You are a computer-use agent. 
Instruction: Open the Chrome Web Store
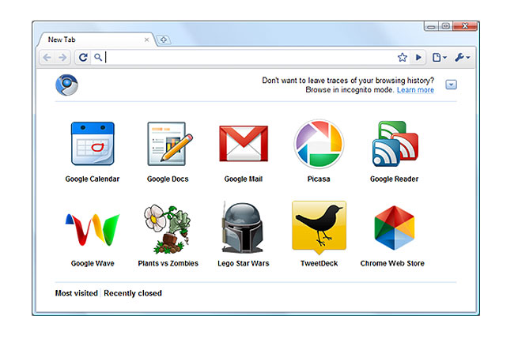click(x=394, y=228)
